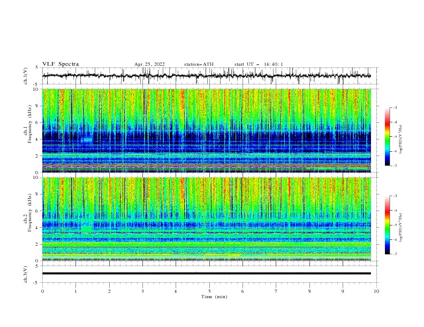Image resolution: width=424 pixels, height=327 pixels.
Task: Click the ch.1 waveform trace
Action: click(x=207, y=76)
